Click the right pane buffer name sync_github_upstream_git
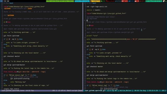 tap(95, 91)
